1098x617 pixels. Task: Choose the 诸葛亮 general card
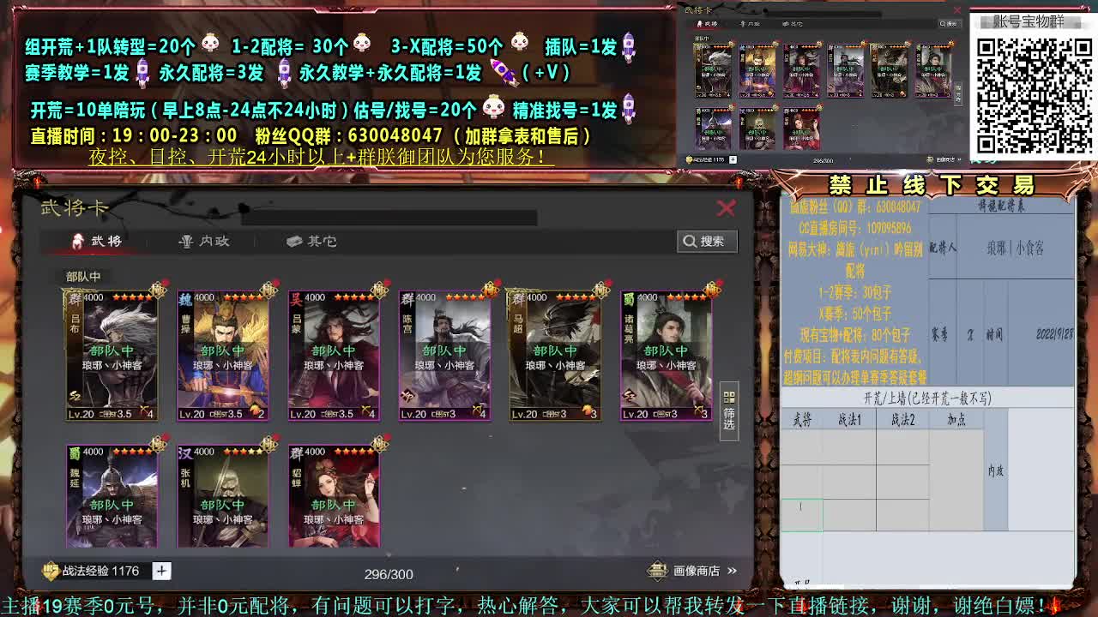click(x=666, y=356)
